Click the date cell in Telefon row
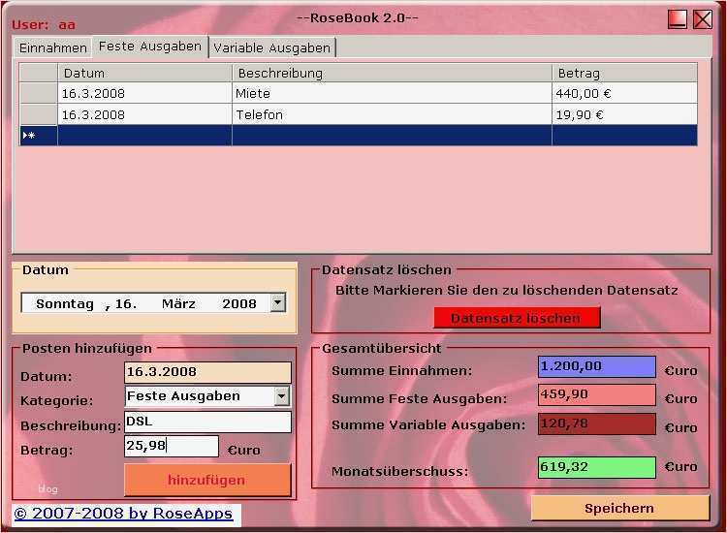The image size is (727, 533). pos(144,114)
